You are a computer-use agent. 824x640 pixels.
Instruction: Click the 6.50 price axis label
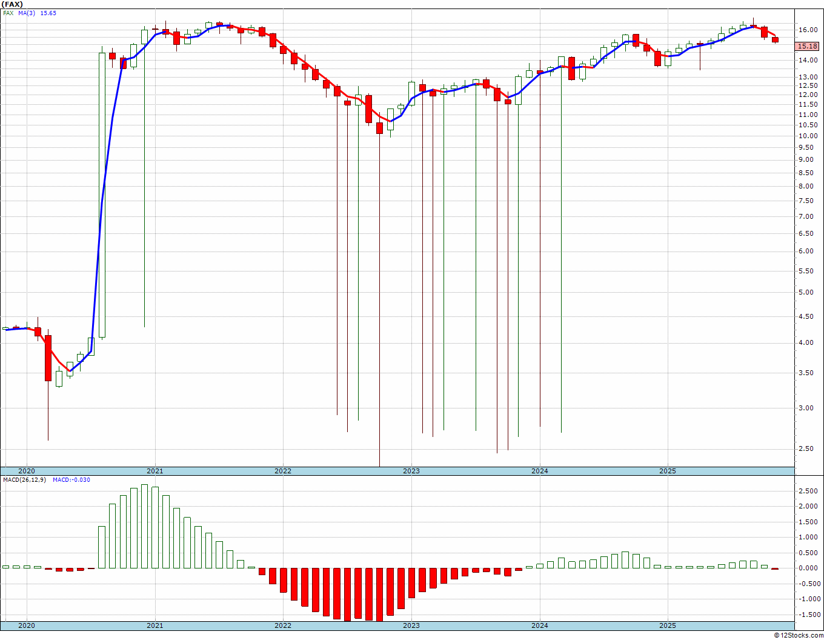point(807,233)
